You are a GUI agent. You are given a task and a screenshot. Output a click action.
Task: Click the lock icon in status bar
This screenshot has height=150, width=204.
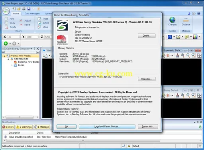129,146
